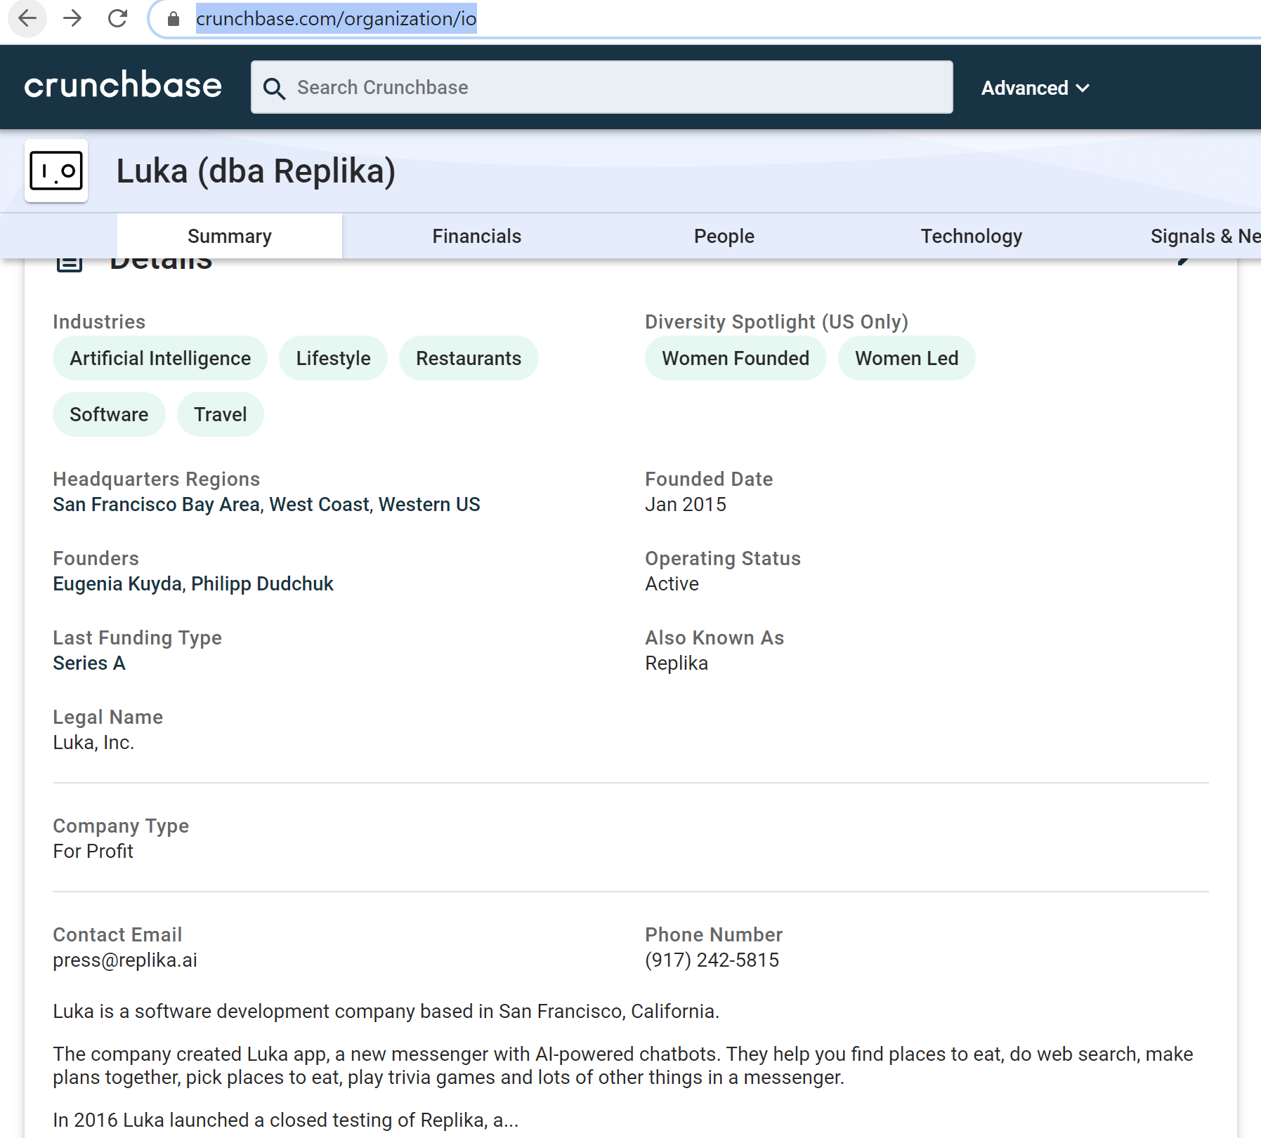Click the Women Led chip
This screenshot has width=1261, height=1138.
point(906,358)
